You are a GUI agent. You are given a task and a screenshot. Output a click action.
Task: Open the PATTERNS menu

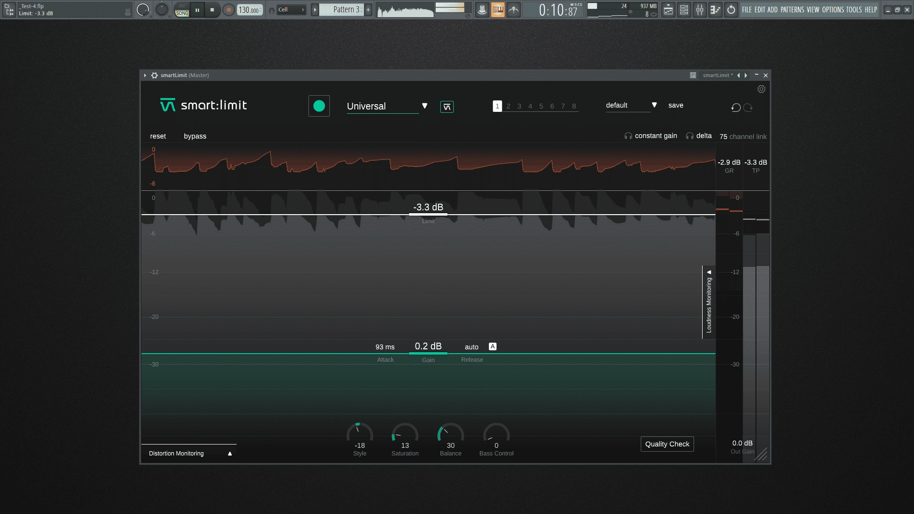click(x=792, y=10)
